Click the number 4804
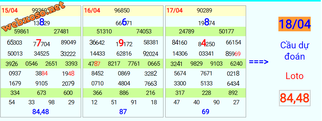This screenshot has width=322, height=121. point(124,84)
